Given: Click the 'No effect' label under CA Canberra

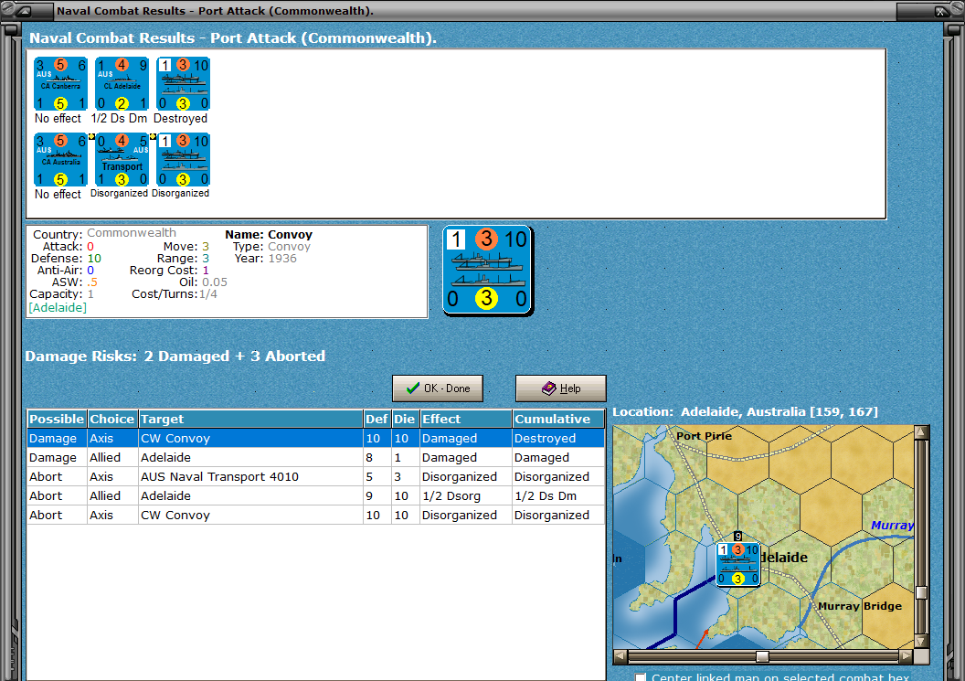Looking at the screenshot, I should pos(58,118).
